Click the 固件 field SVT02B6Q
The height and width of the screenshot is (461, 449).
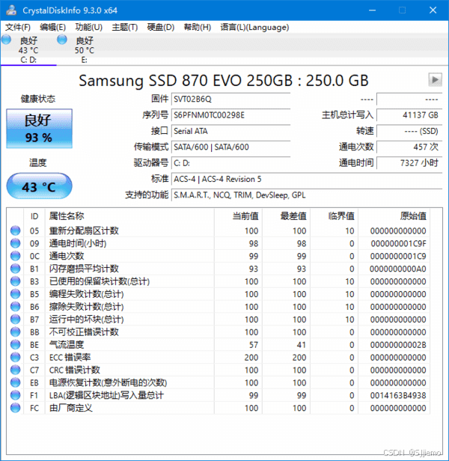tap(230, 99)
